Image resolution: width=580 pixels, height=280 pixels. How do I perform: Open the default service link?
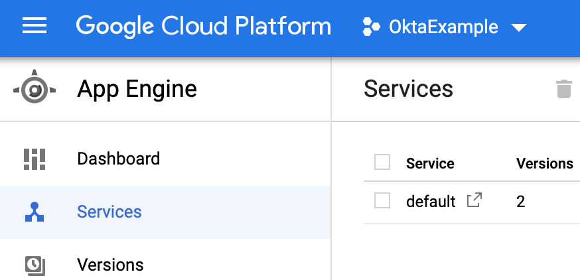tap(431, 201)
